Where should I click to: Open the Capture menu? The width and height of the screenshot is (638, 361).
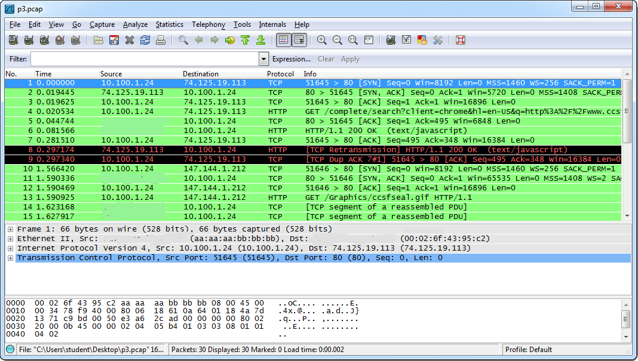tap(102, 24)
